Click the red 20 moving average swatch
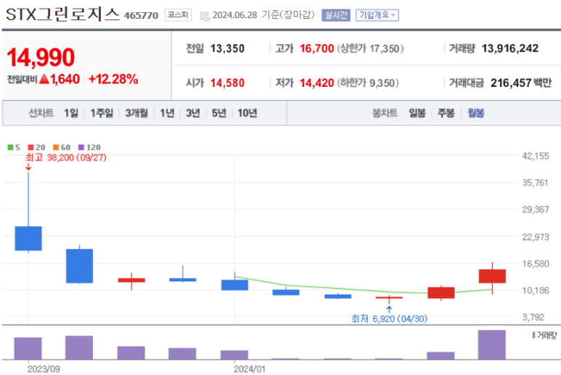Screen dimensions: 561x375 (30, 148)
